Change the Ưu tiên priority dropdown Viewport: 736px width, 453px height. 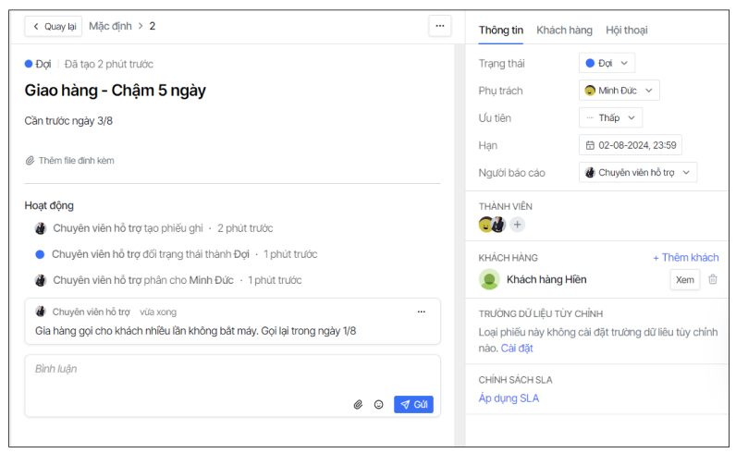pos(610,117)
